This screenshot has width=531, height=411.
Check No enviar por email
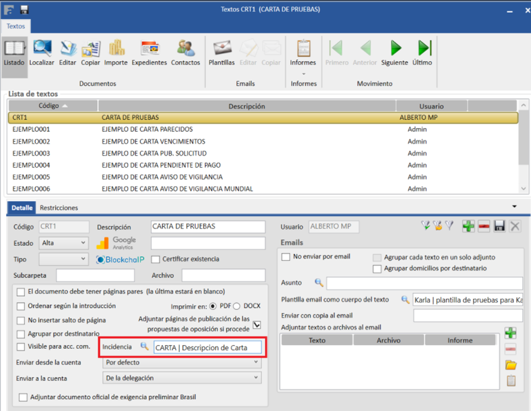point(286,257)
